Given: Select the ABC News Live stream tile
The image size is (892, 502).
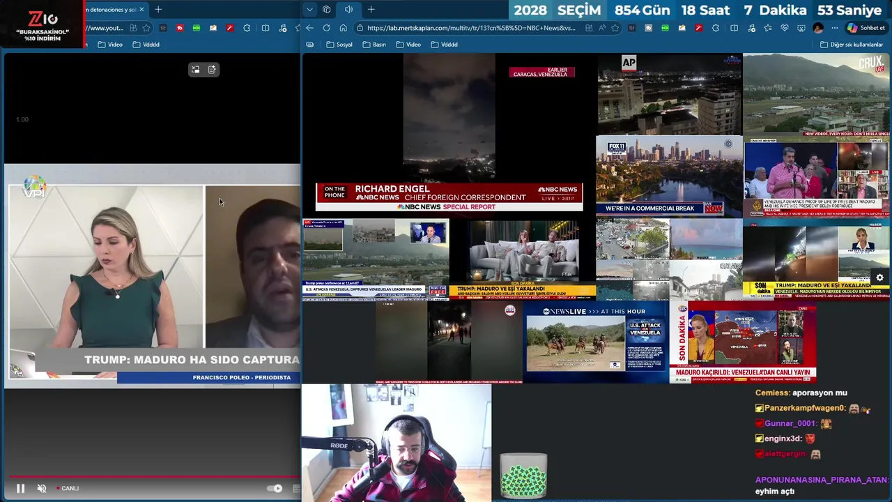Looking at the screenshot, I should pos(596,342).
